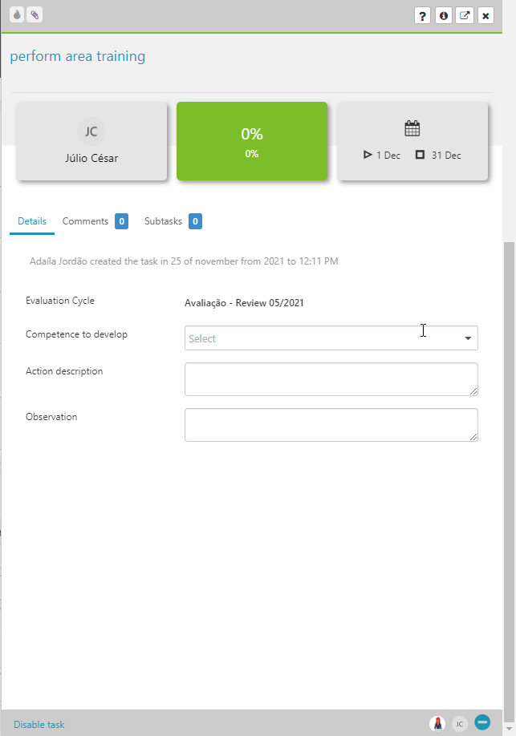
Task: Click the Action description label
Action: tap(64, 371)
